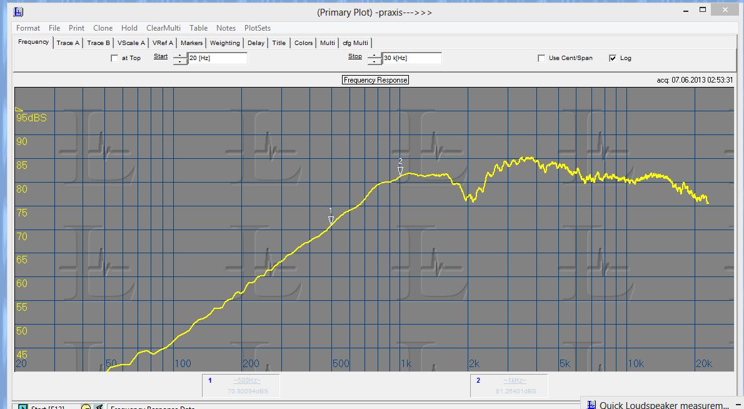Open the cfg Multi tab

point(355,43)
